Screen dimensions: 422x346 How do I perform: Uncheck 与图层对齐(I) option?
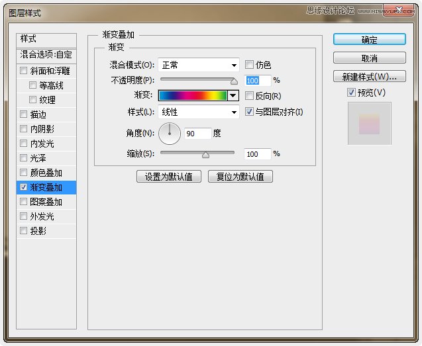point(249,112)
